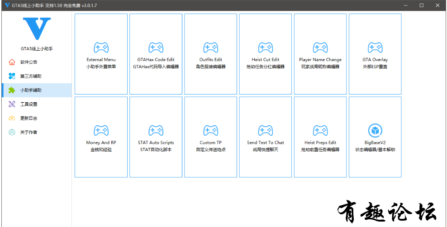The width and height of the screenshot is (447, 227).
Task: Start the GTA Overlay label
Action: [375, 60]
